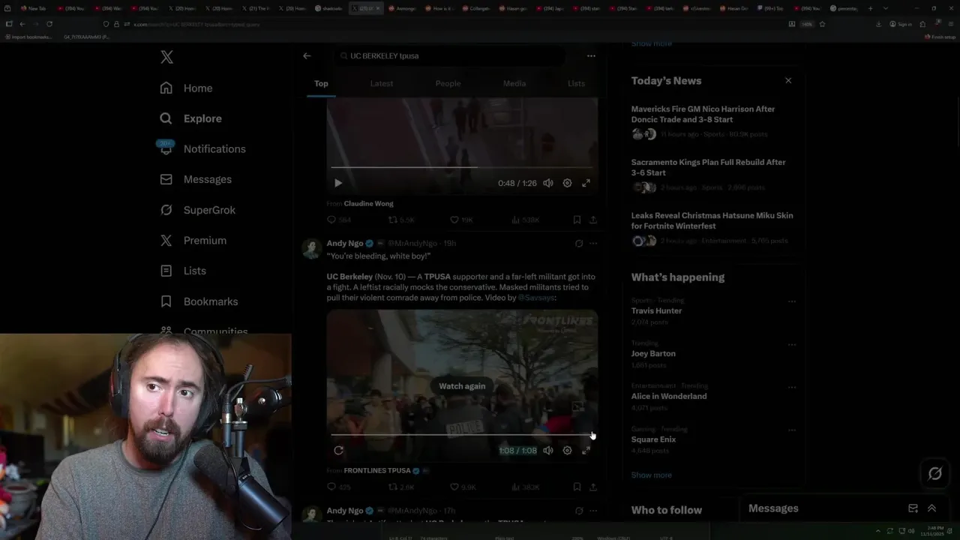Open settings gear on the 0:48 video
The image size is (960, 540).
[x=567, y=183]
